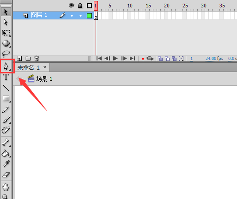Step forward one frame

[x=124, y=59]
